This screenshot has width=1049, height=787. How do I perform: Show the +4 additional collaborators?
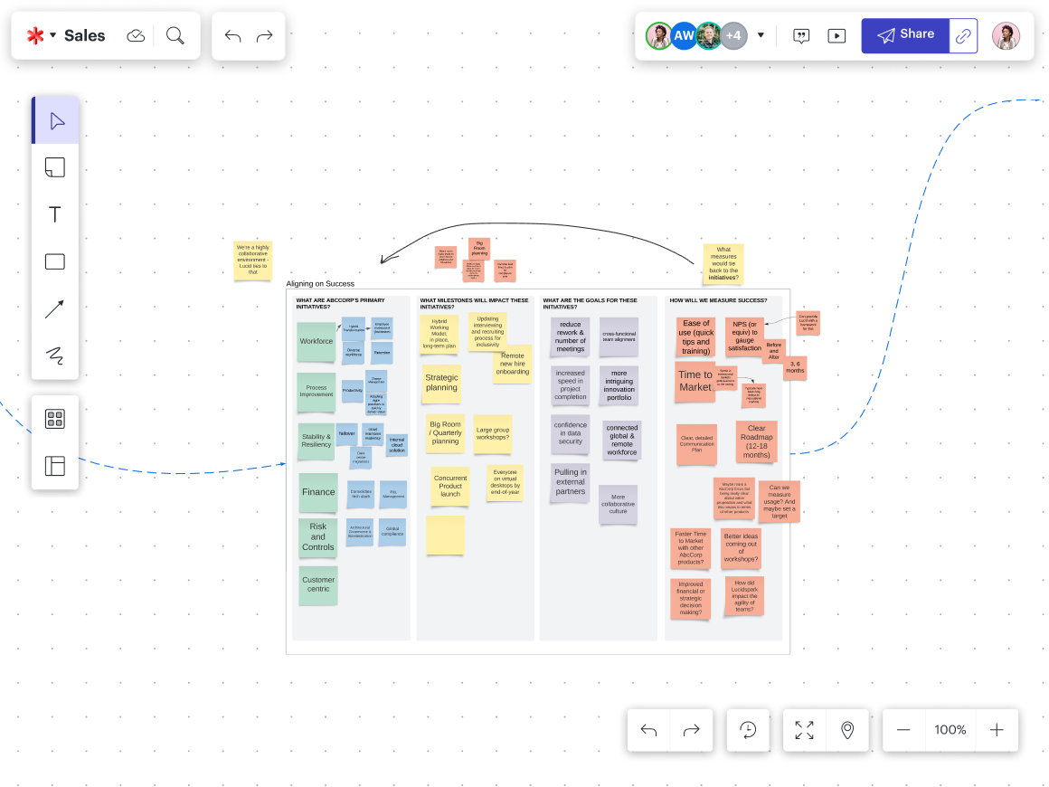pos(733,35)
